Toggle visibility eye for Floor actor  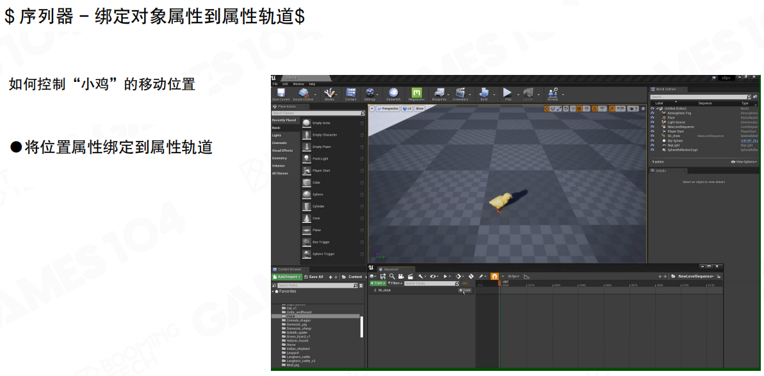click(653, 117)
